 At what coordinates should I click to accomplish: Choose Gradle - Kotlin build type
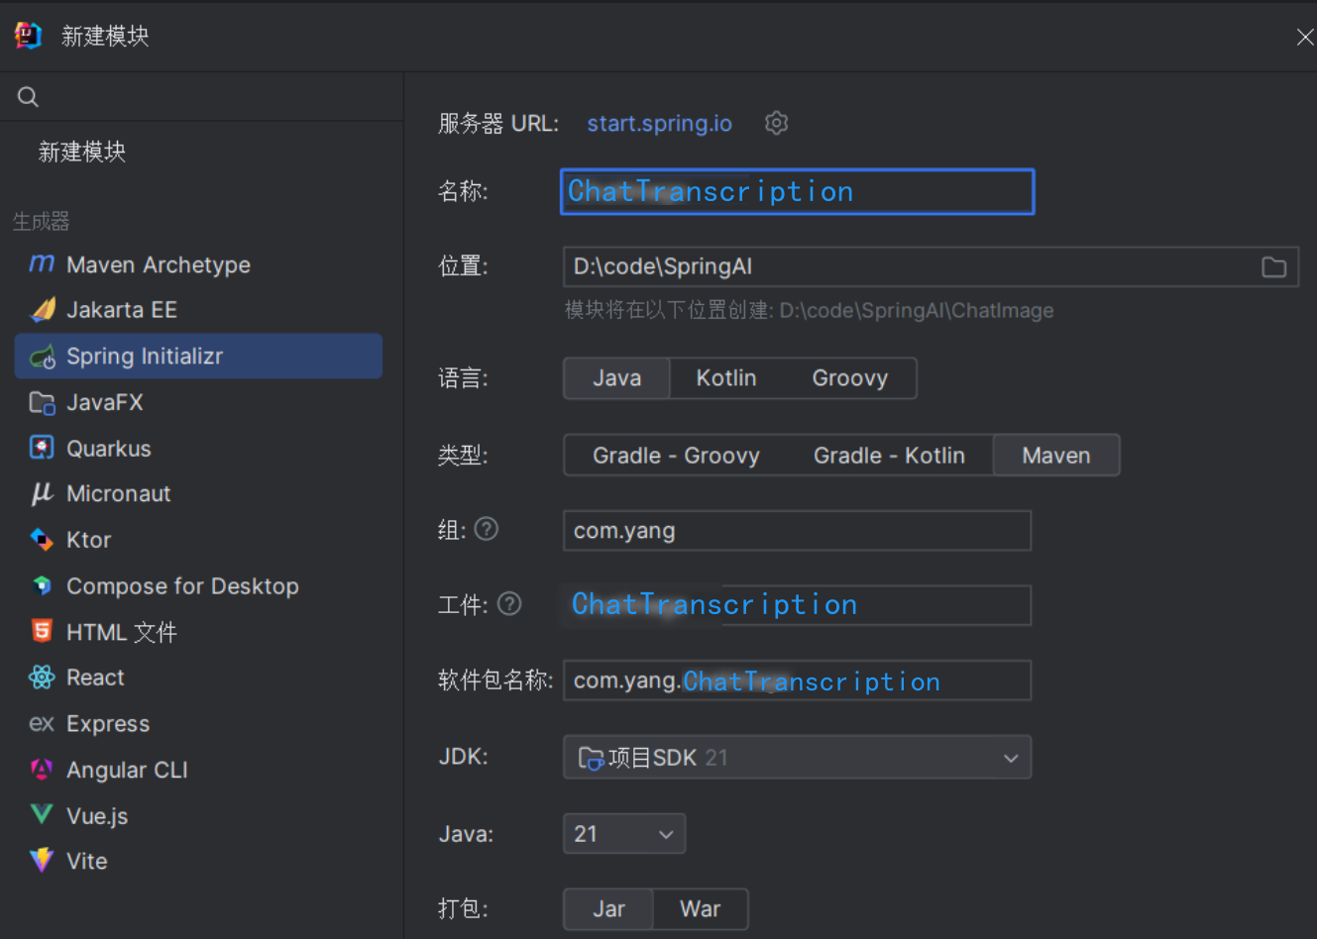(889, 456)
